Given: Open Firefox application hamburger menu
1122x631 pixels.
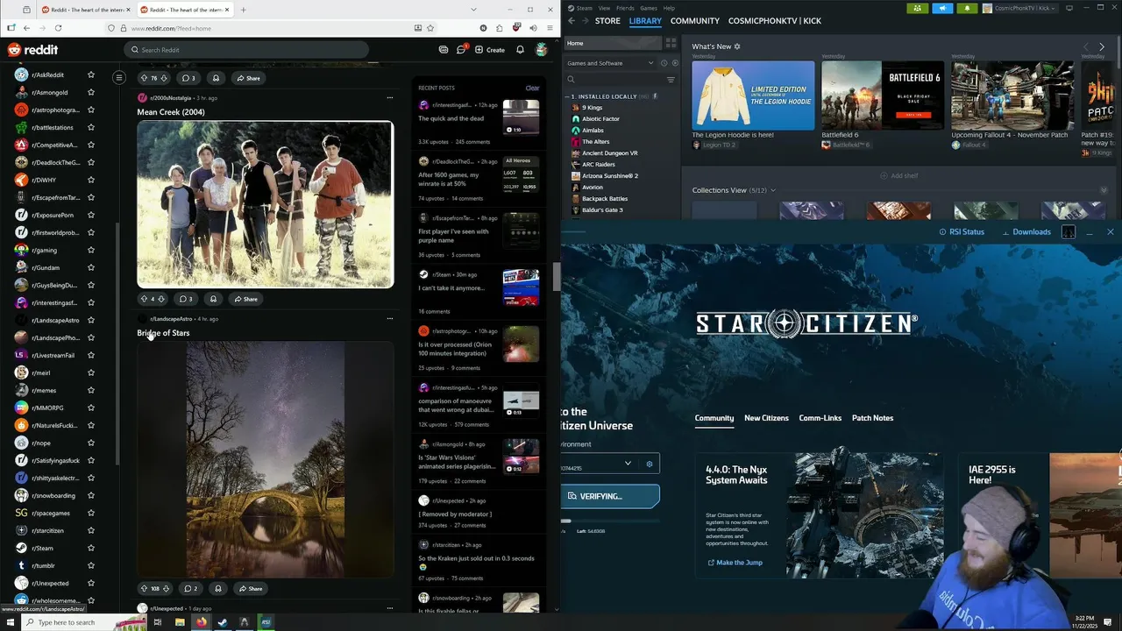Looking at the screenshot, I should (x=548, y=28).
